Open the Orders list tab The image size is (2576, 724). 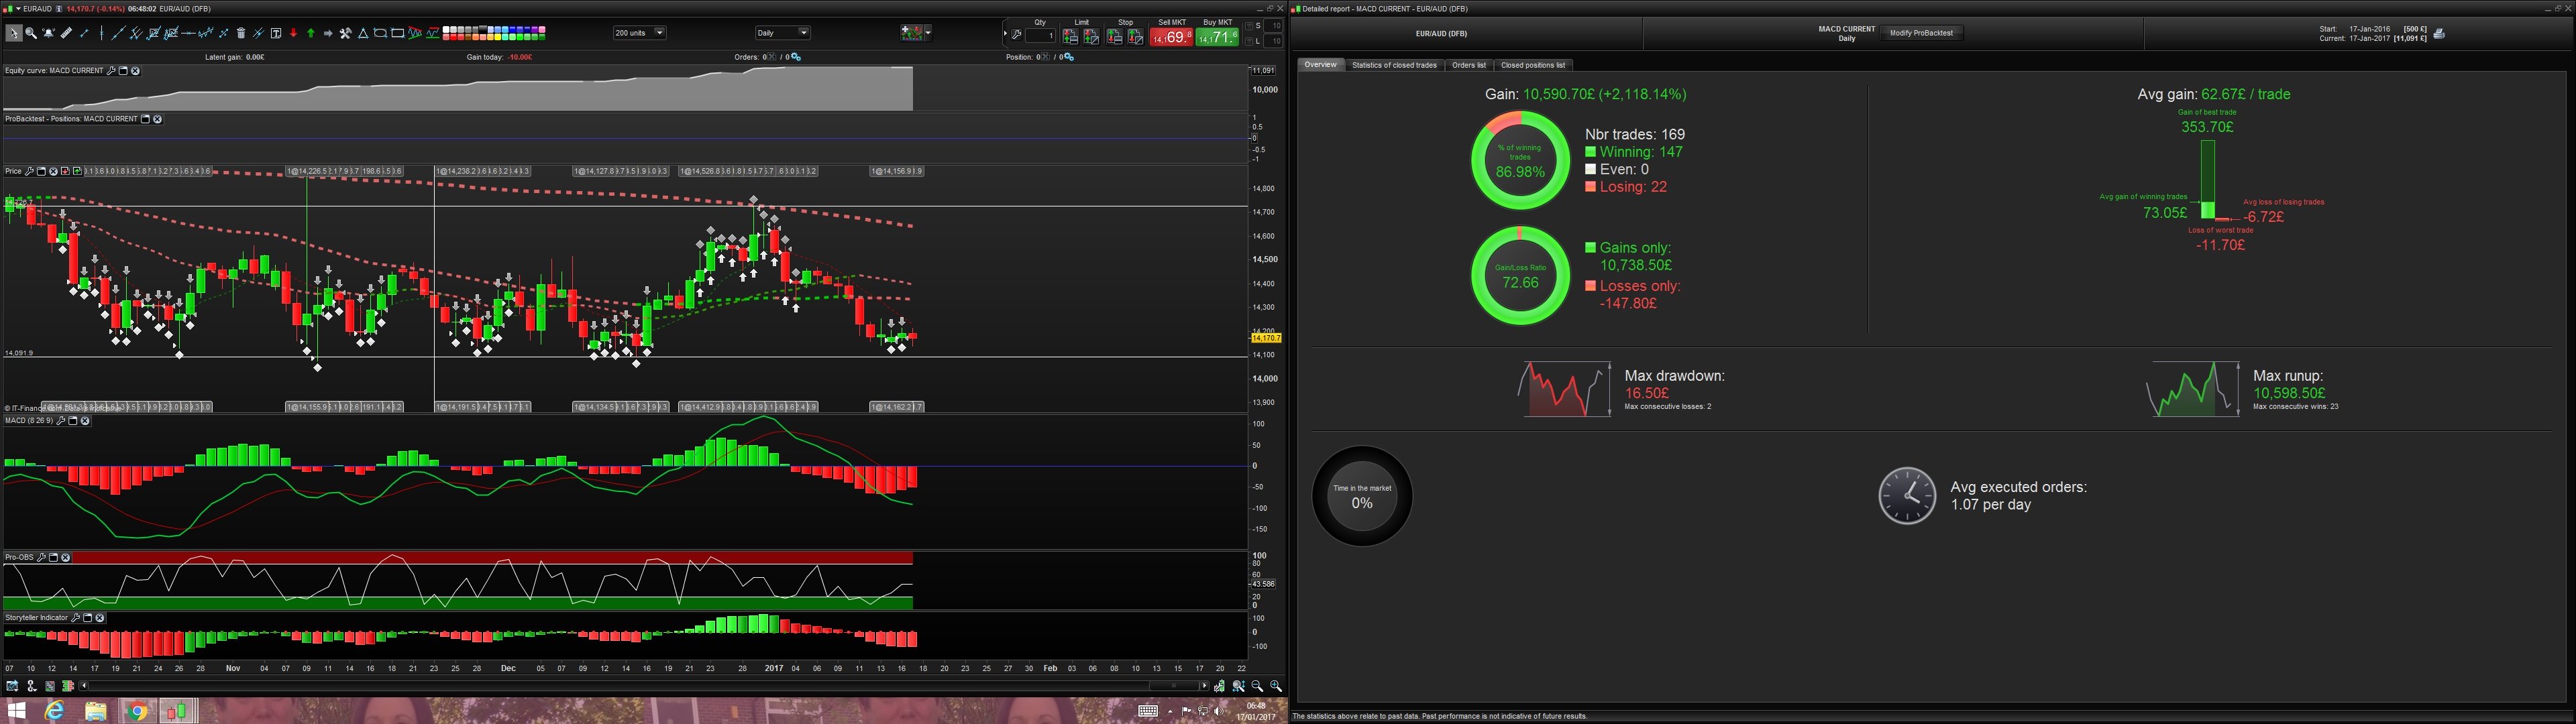click(x=1468, y=65)
